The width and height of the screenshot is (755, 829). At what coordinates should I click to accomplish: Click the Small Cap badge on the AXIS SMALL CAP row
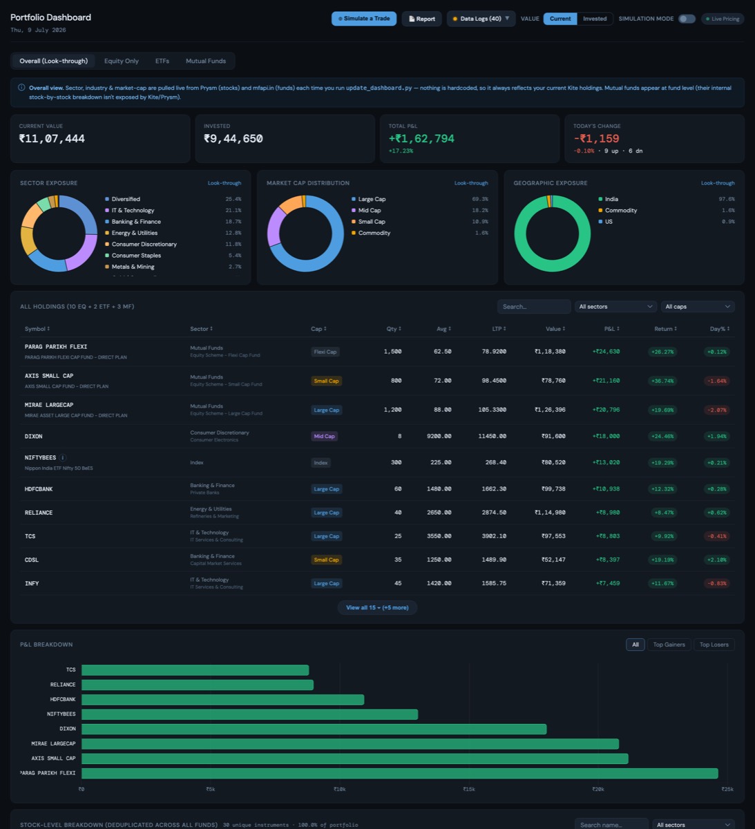click(x=326, y=381)
